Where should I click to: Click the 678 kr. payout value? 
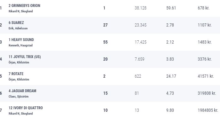[204, 8]
